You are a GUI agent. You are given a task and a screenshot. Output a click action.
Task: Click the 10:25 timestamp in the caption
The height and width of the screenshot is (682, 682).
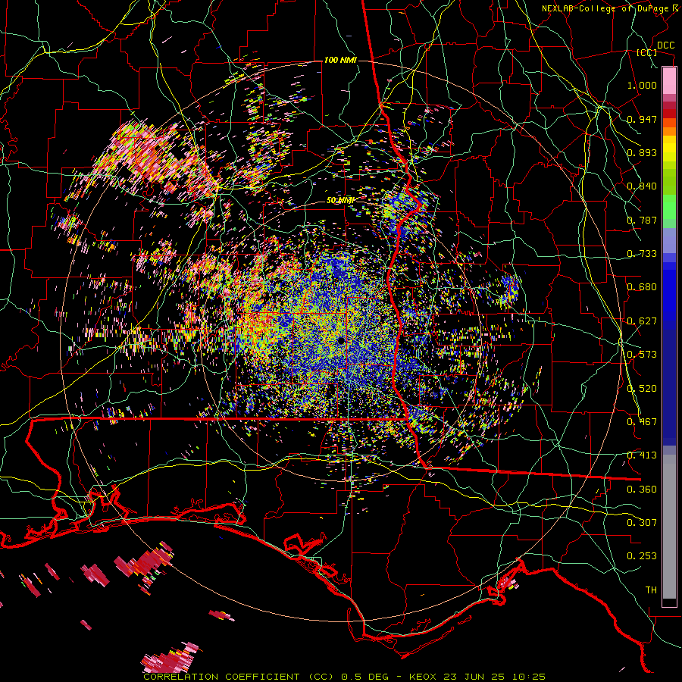528,677
